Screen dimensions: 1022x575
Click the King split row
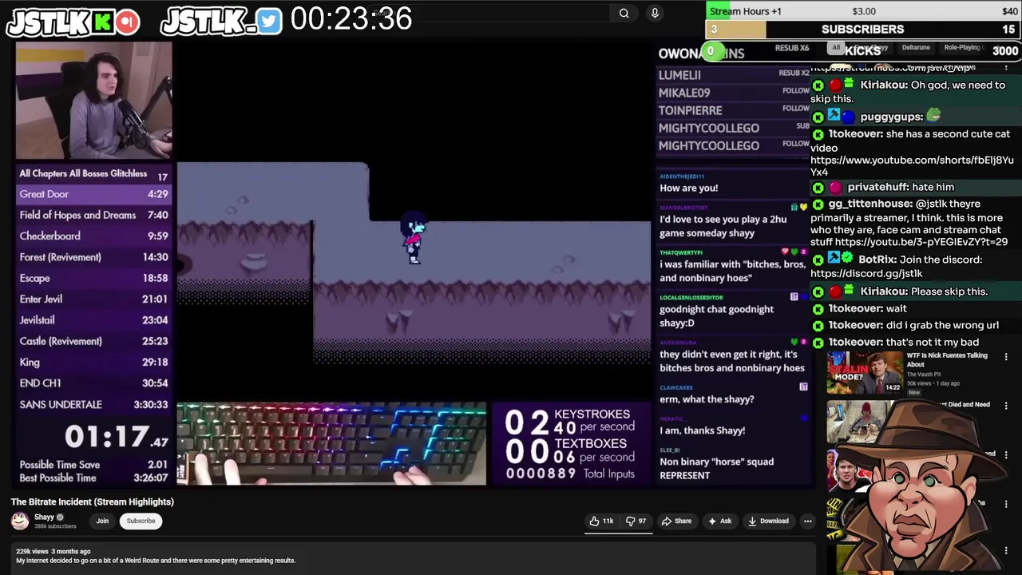(94, 362)
